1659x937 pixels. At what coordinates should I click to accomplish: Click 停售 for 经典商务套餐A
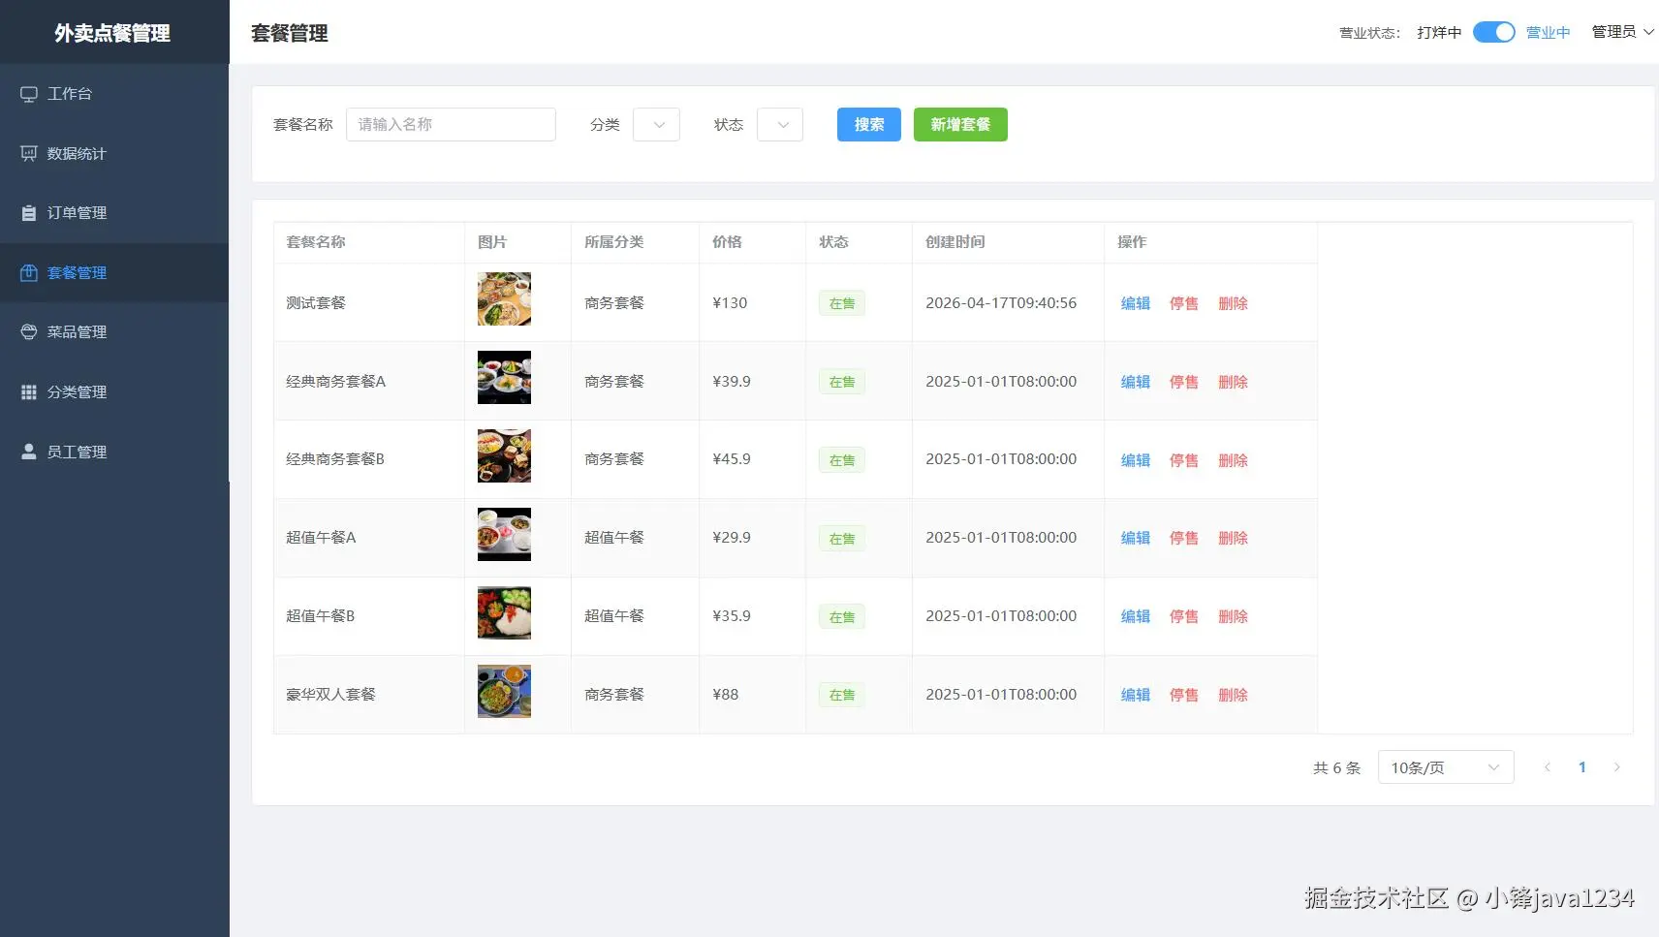point(1184,382)
